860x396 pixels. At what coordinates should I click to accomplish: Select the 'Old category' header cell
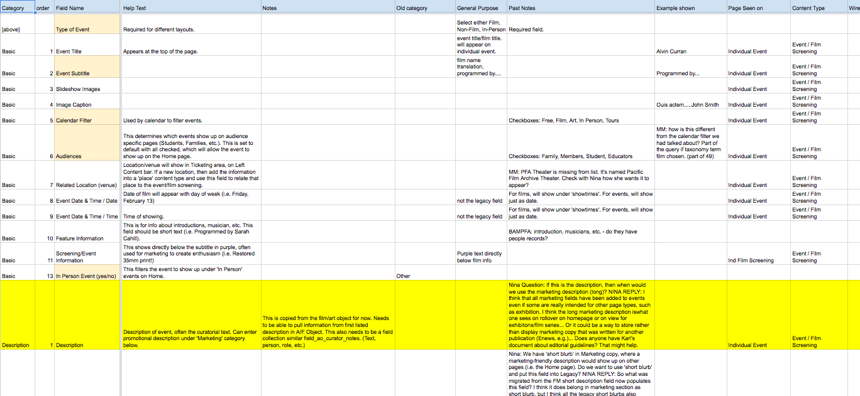point(424,8)
